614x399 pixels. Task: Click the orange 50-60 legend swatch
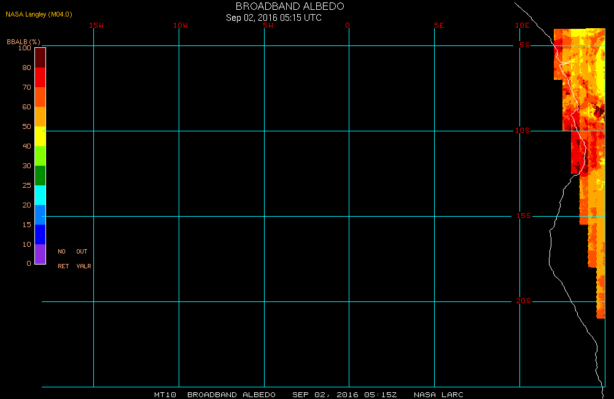click(x=41, y=117)
